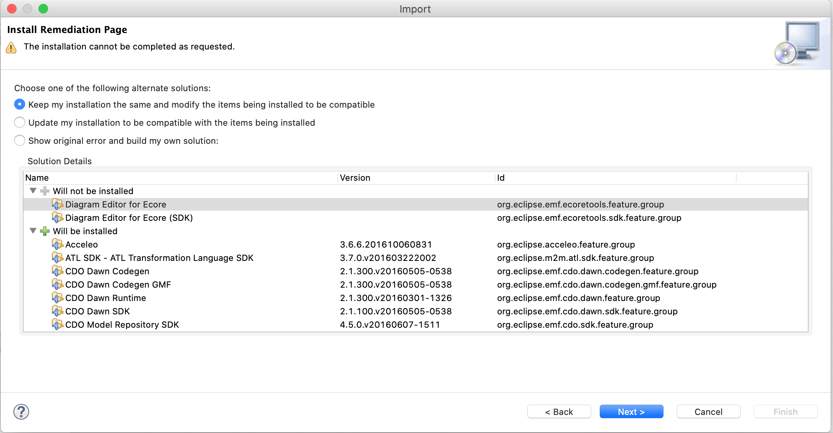
Task: Close the Import window with red button
Action: [x=12, y=9]
